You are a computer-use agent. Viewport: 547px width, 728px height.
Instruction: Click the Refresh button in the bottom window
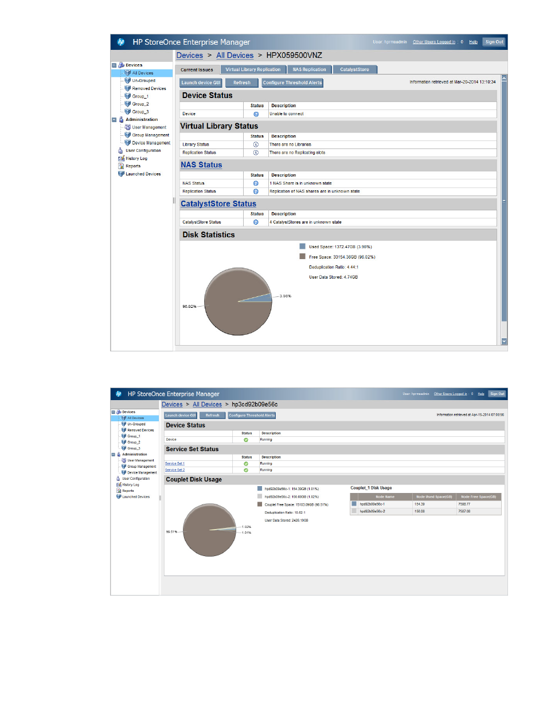213,416
